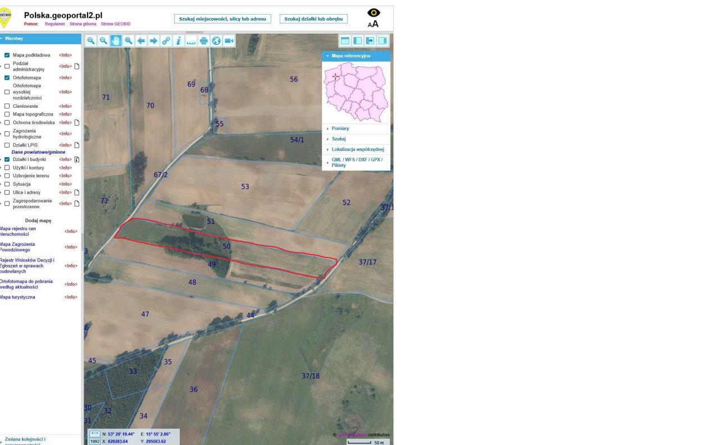Enable Ortofotomapa wysokiej rozdzielczości layer
The image size is (719, 445).
(7, 91)
